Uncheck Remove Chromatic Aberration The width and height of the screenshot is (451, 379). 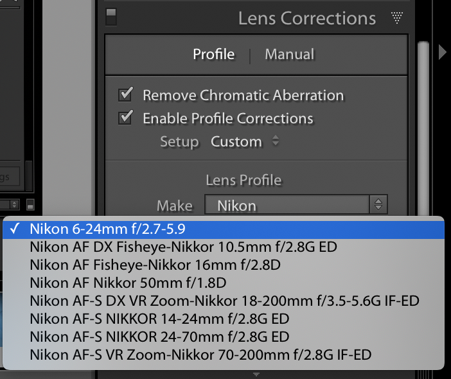coord(126,94)
